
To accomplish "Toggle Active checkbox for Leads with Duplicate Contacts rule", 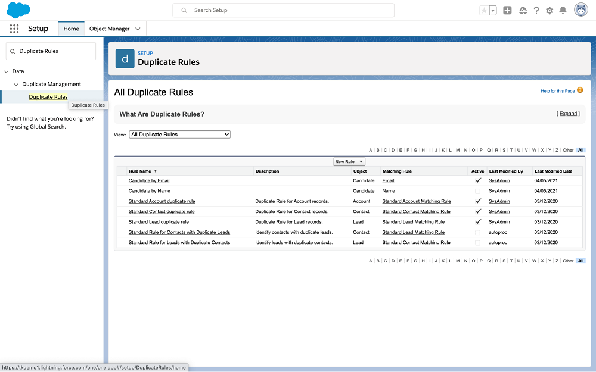I will (478, 243).
